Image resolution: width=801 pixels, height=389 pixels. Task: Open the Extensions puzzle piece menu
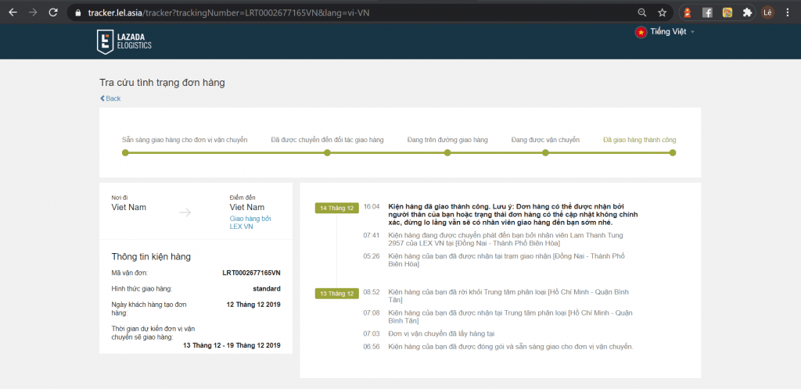(x=747, y=12)
